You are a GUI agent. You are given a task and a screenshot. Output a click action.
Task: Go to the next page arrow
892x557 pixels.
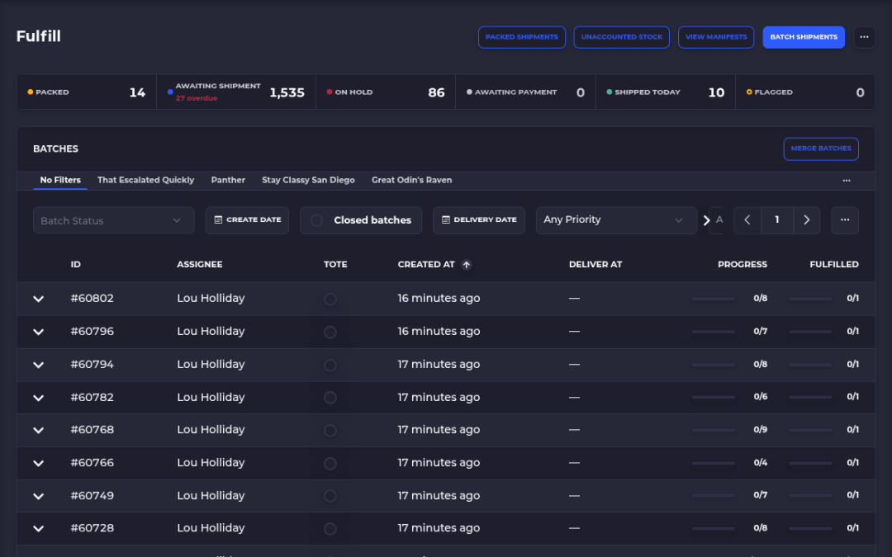pos(807,220)
